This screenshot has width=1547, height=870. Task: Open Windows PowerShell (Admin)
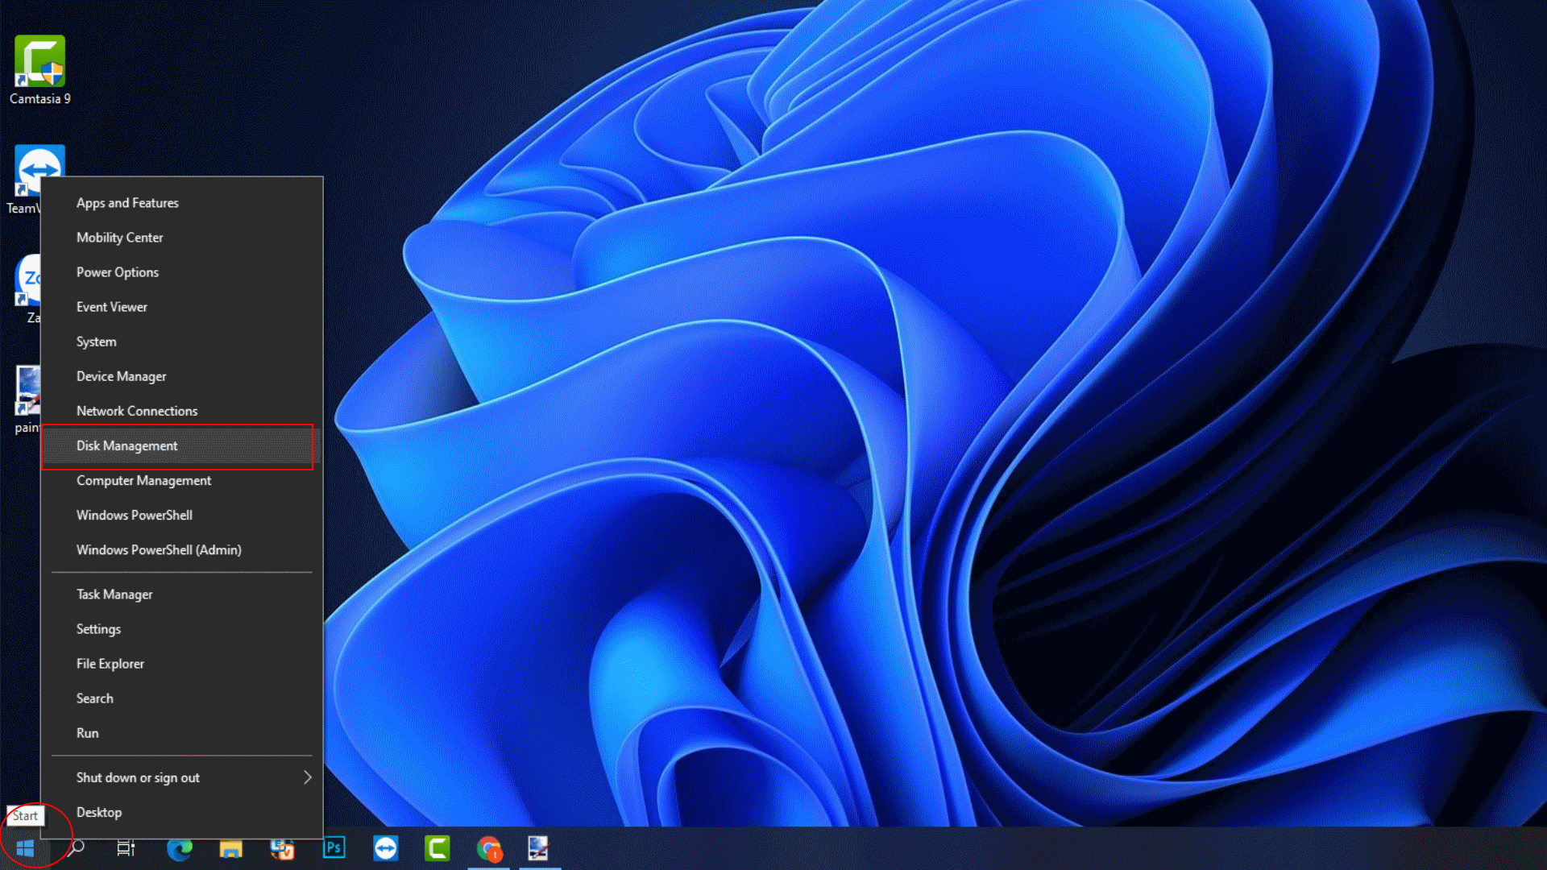tap(159, 549)
